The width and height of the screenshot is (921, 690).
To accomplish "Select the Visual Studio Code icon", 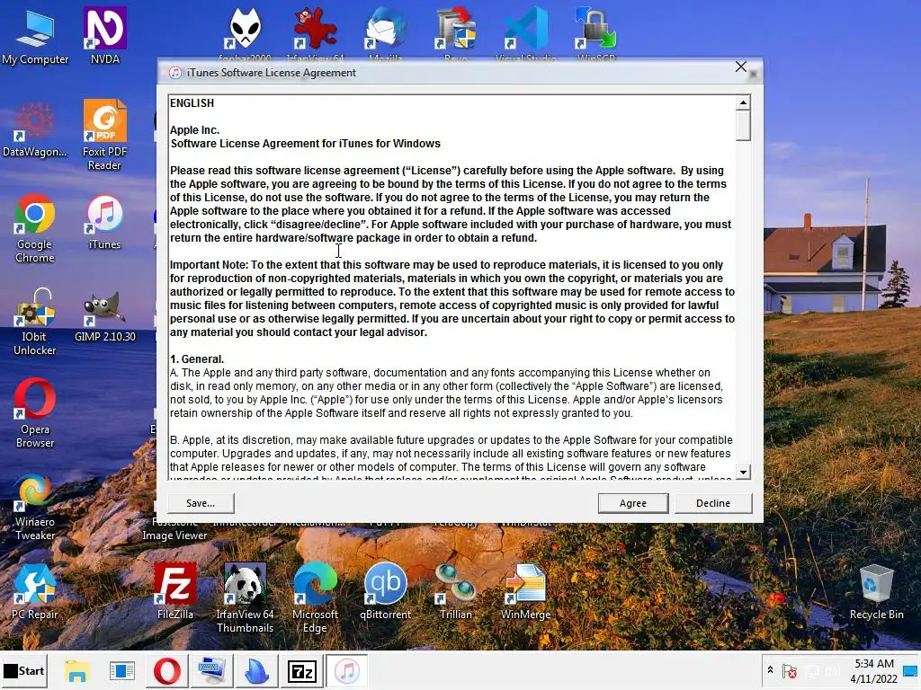I will click(525, 30).
